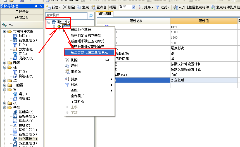
Task: Select 剪力墙(Q) in the tree
Action: [26, 49]
